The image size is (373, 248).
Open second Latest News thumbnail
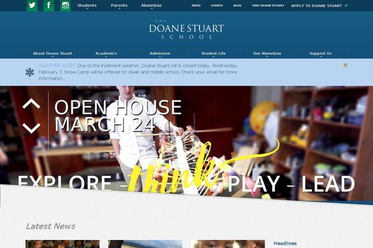click(145, 244)
